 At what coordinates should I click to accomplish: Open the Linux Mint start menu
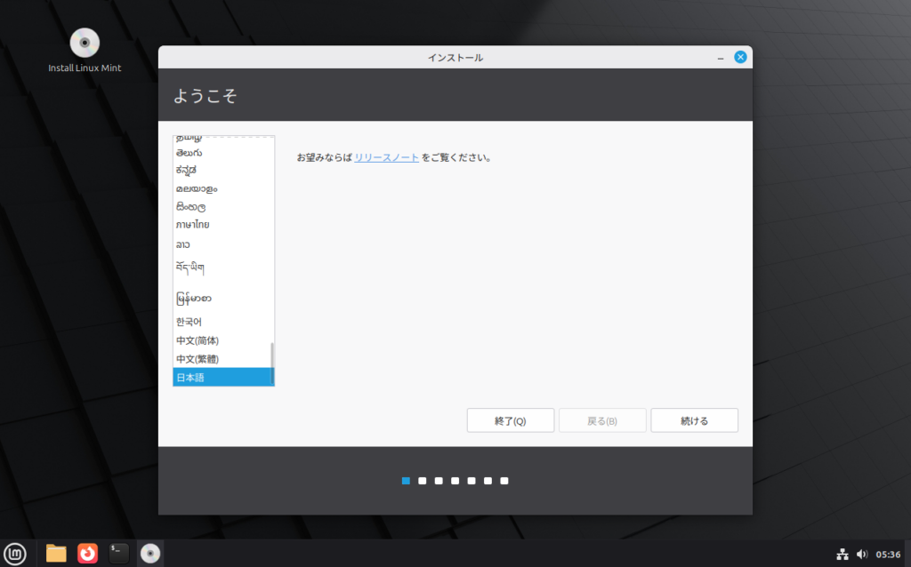click(x=15, y=553)
